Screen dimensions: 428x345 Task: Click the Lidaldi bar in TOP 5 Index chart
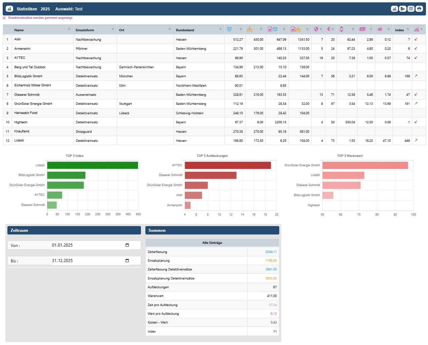[x=93, y=165]
